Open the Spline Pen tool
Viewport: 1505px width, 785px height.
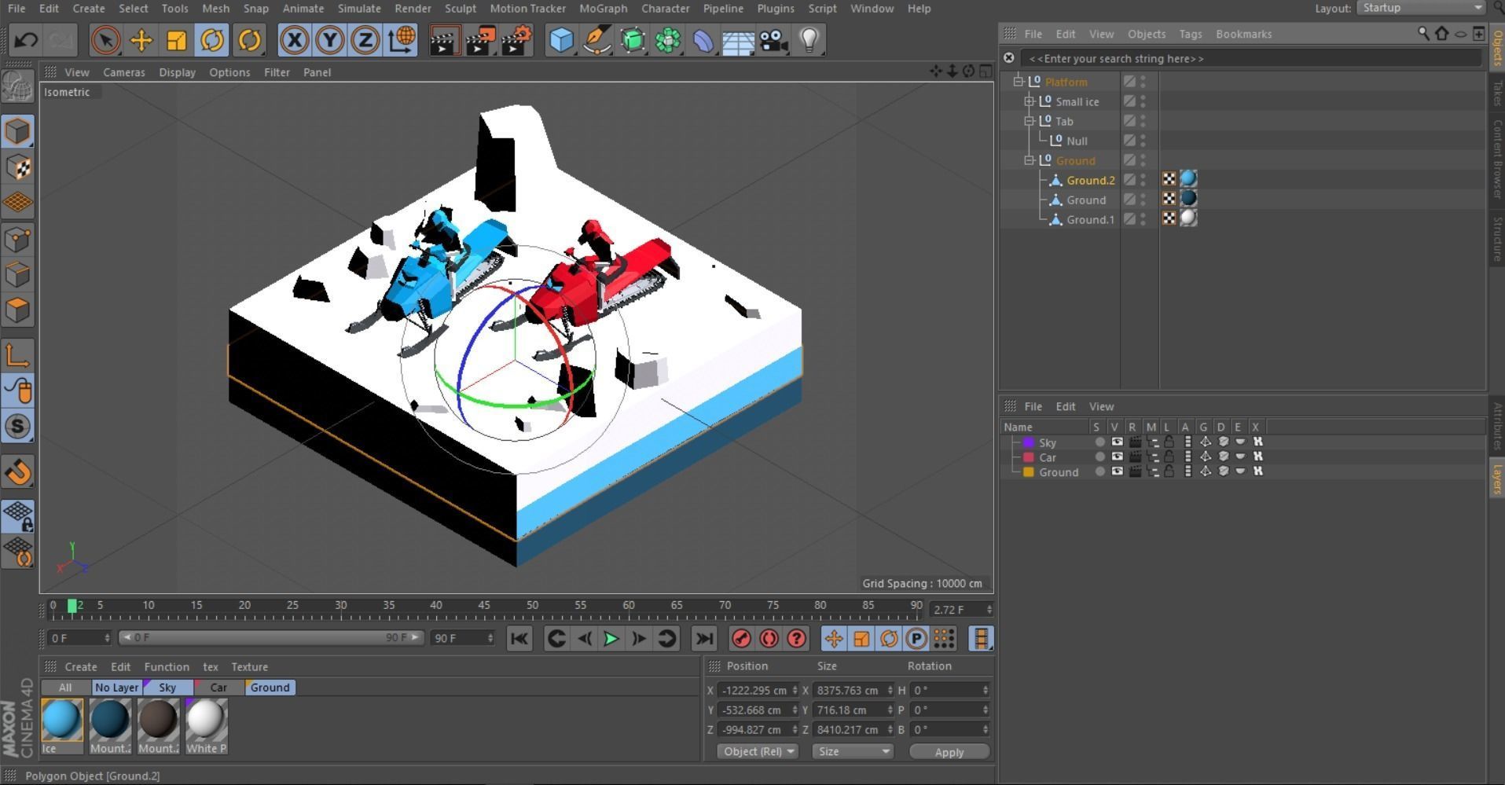coord(597,40)
